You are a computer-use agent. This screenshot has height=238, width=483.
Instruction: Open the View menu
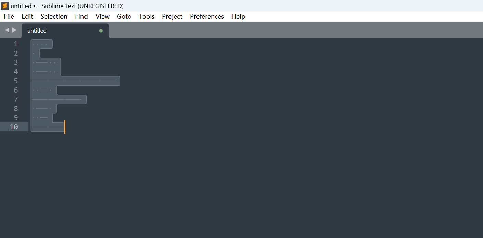(x=102, y=16)
